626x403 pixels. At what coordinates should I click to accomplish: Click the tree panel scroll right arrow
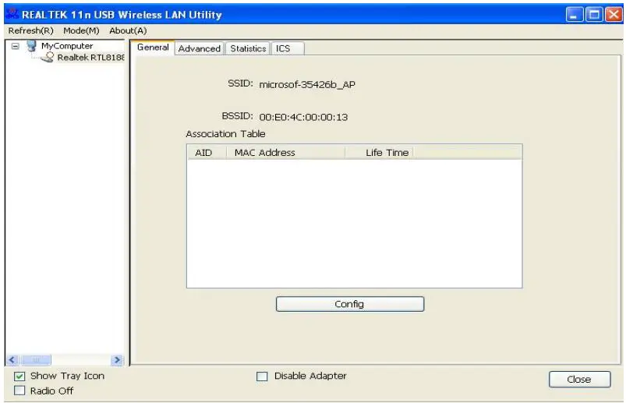[118, 360]
